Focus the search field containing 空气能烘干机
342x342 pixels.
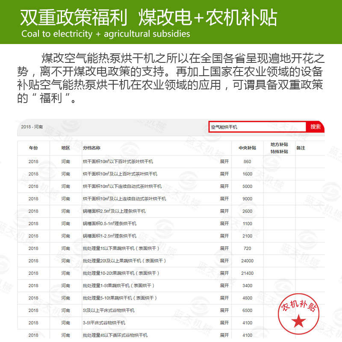tap(257, 127)
